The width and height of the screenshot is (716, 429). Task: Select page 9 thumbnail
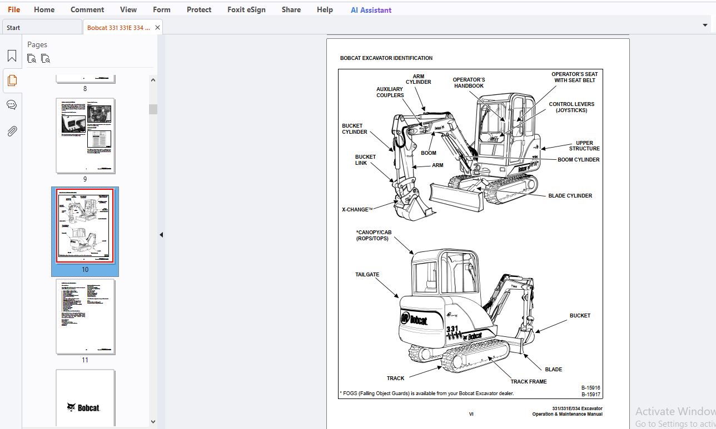coord(85,136)
